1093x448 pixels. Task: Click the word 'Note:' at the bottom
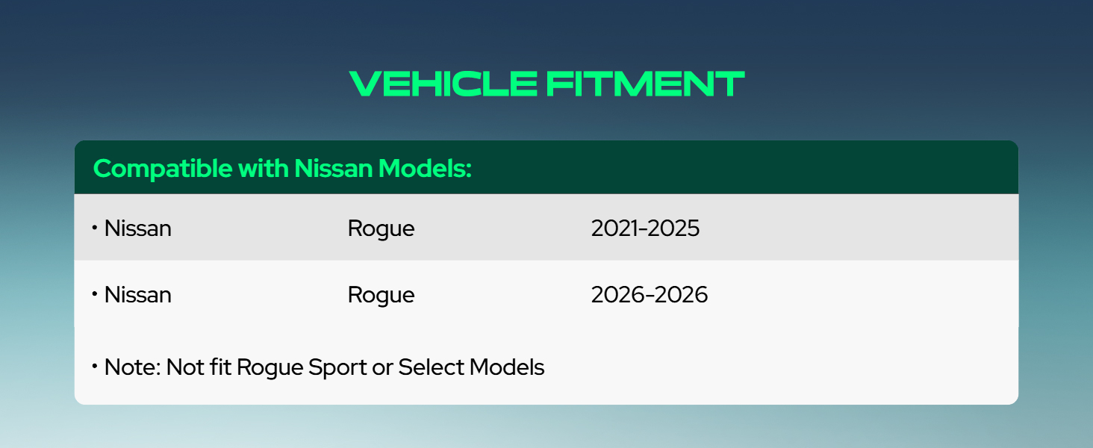click(x=132, y=367)
